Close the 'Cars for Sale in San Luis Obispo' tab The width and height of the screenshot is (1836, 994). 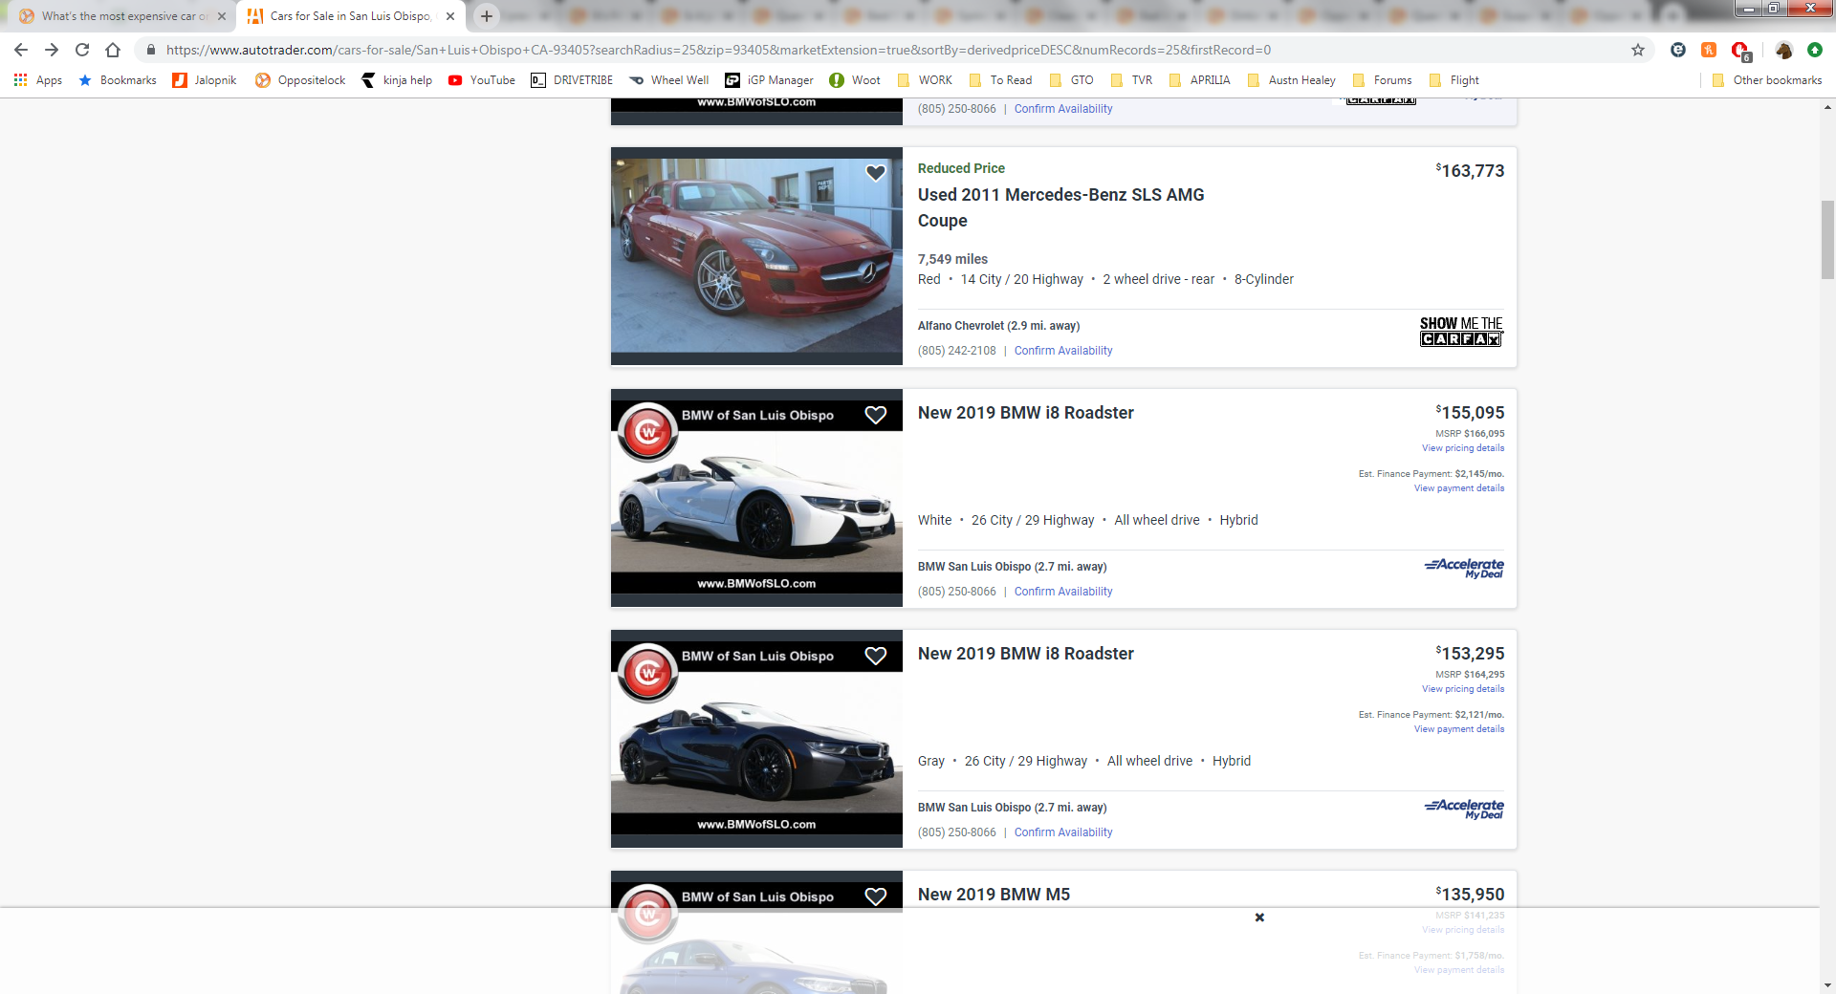click(x=450, y=16)
